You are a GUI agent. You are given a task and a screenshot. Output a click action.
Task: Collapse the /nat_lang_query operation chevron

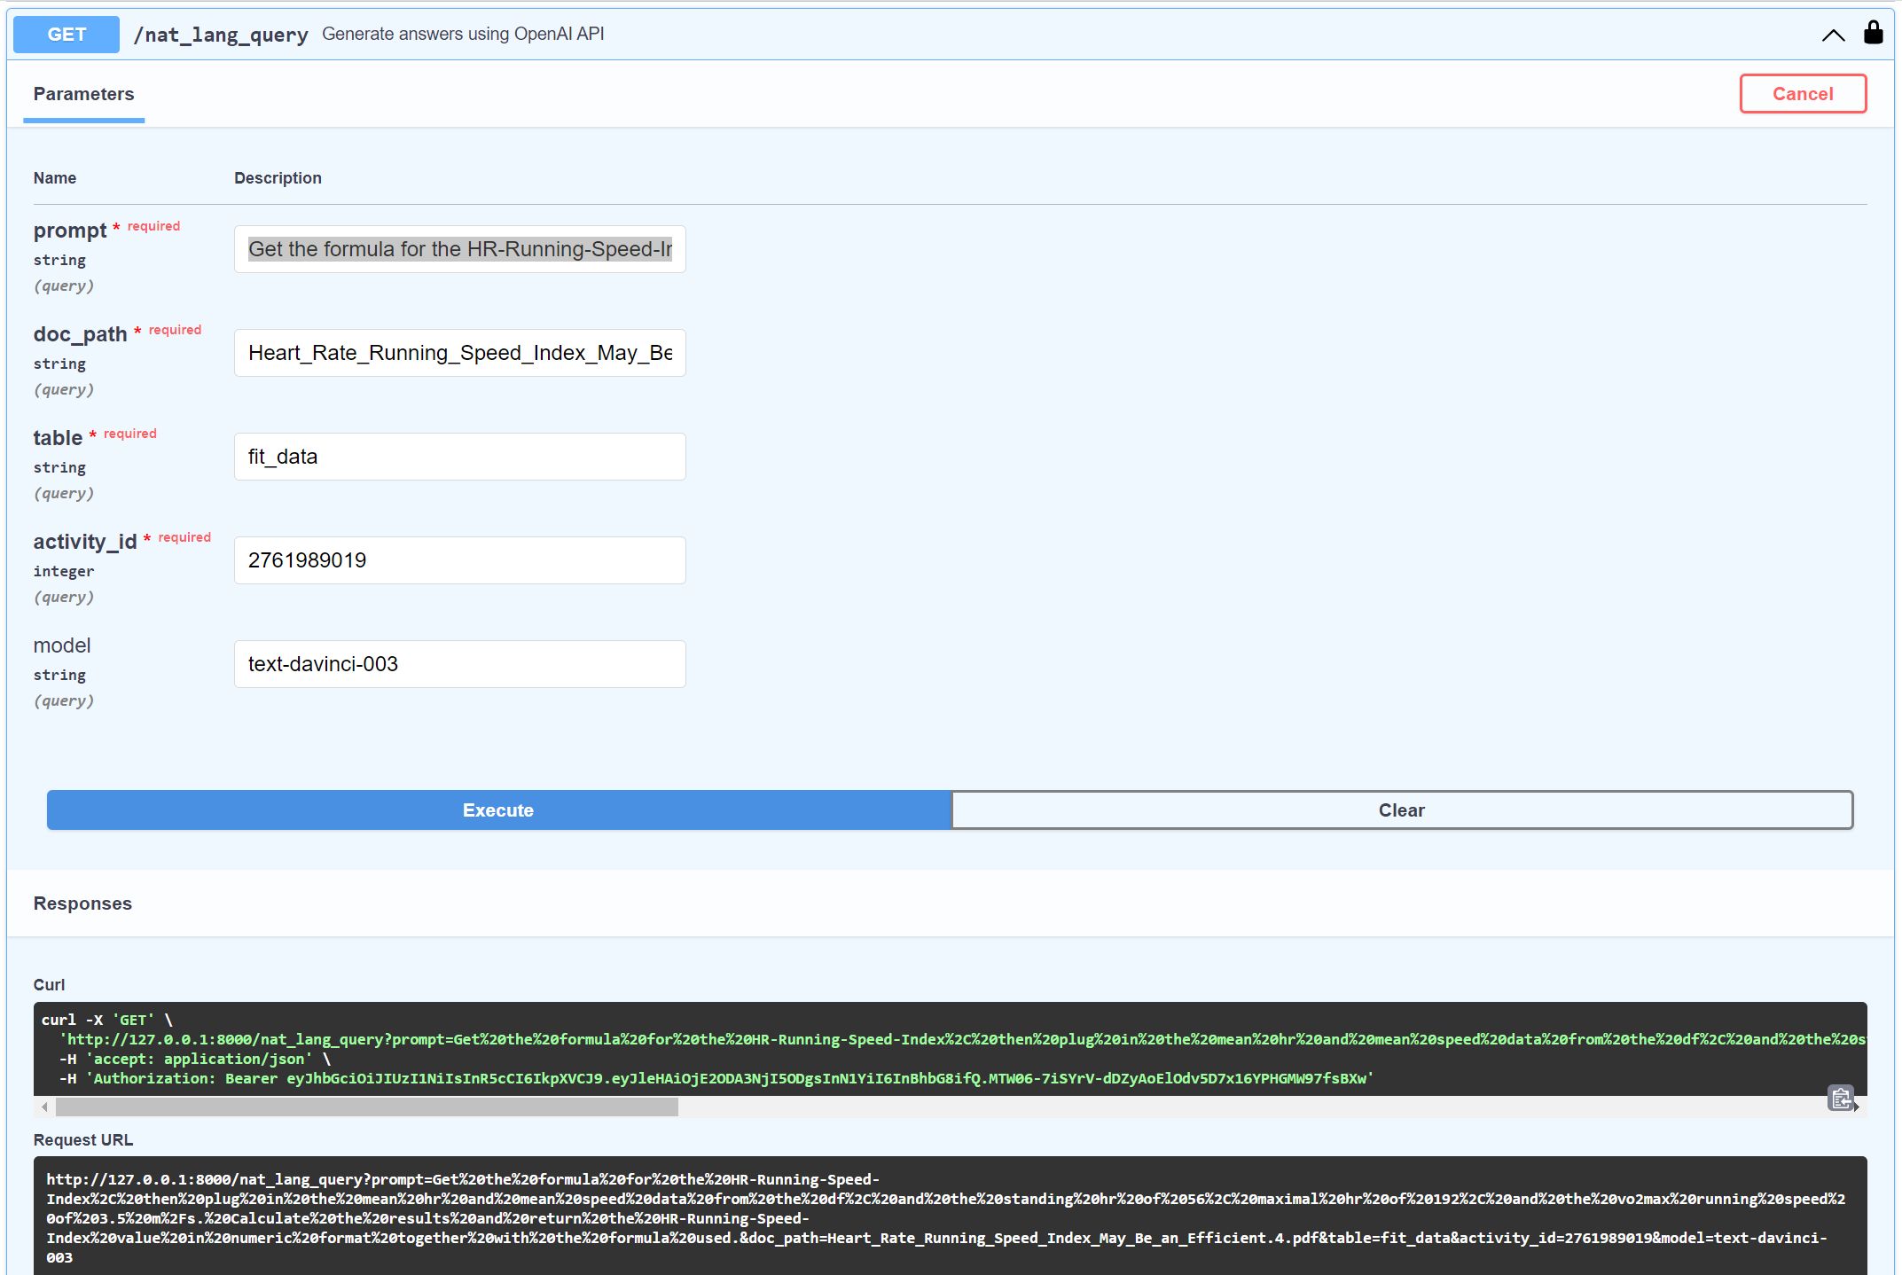(1833, 35)
